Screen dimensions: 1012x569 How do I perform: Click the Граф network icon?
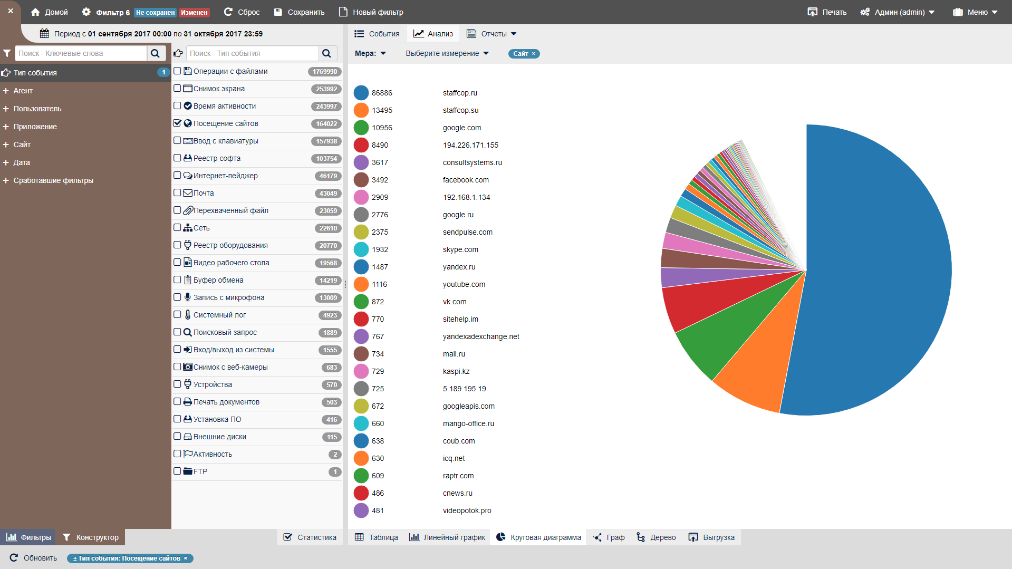pos(597,537)
